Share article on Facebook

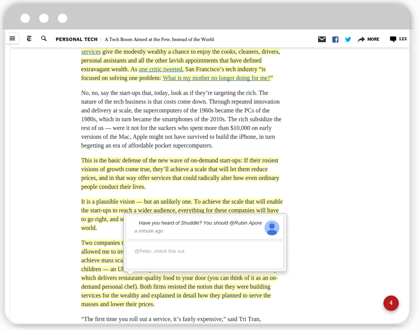tap(335, 40)
